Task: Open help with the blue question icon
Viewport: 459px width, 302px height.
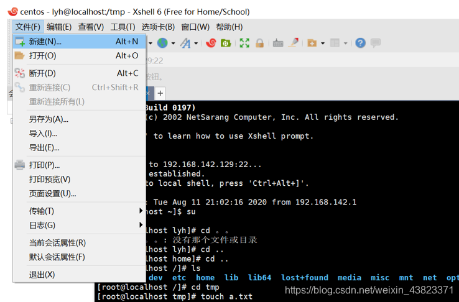Action: [x=360, y=43]
